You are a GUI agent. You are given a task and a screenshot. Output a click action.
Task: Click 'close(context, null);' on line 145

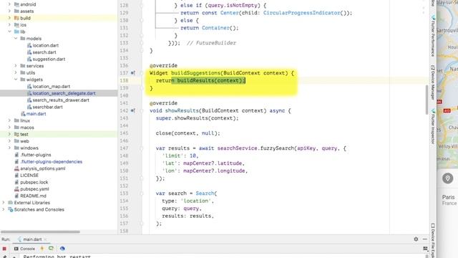click(x=187, y=133)
